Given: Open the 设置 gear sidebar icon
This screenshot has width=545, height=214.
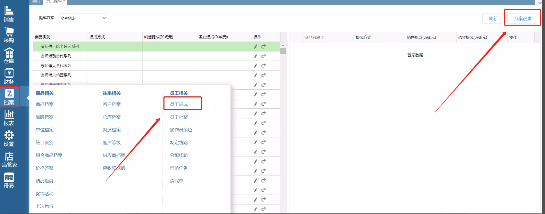Looking at the screenshot, I should 9,138.
